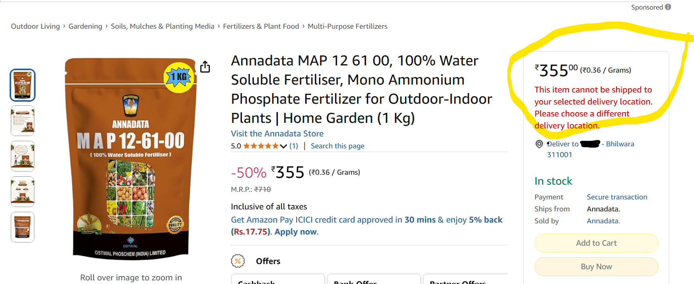Select the first product thumbnail
This screenshot has height=284, width=694.
coord(22,85)
